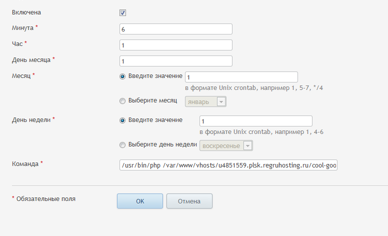Click the День недели crontab value field
Screen dimensions: 388x236
[255, 121]
